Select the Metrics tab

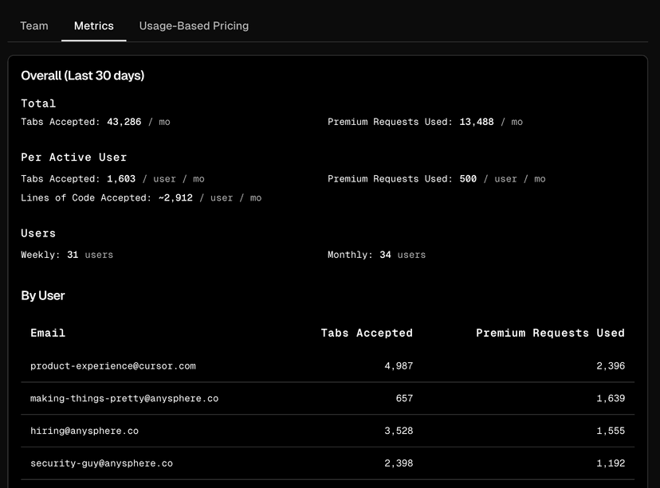coord(93,25)
